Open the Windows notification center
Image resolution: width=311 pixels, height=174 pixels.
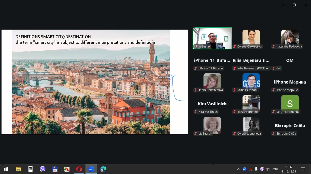click(303, 169)
